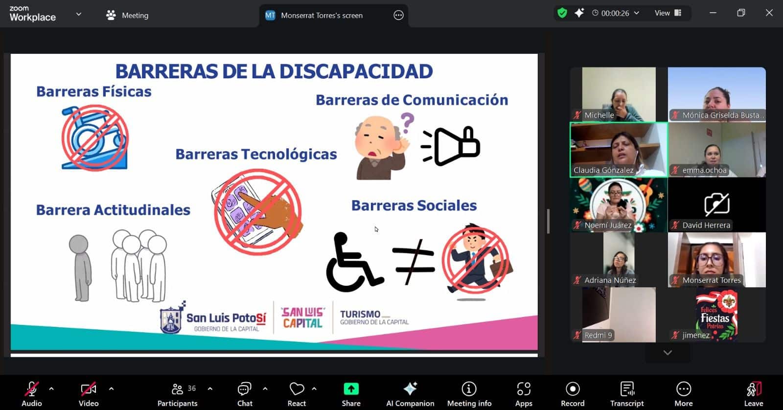783x410 pixels.
Task: Open More options in toolbar
Action: (683, 394)
